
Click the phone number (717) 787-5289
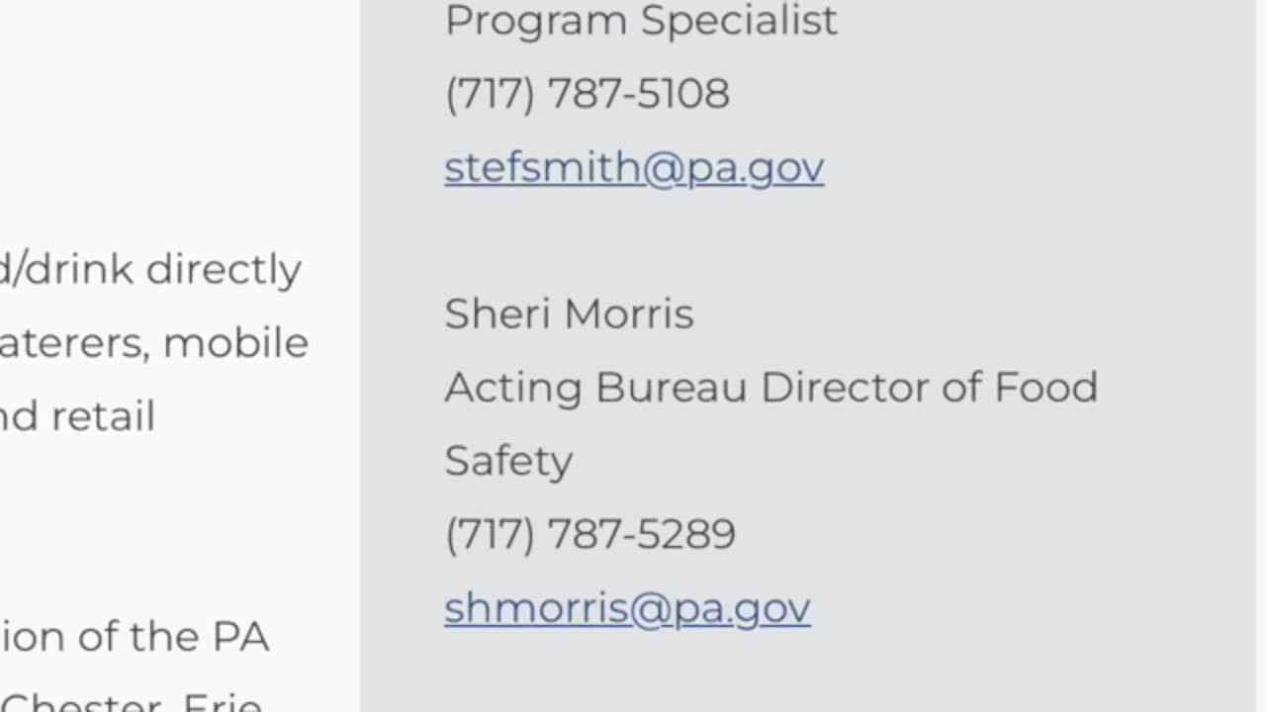pos(590,535)
